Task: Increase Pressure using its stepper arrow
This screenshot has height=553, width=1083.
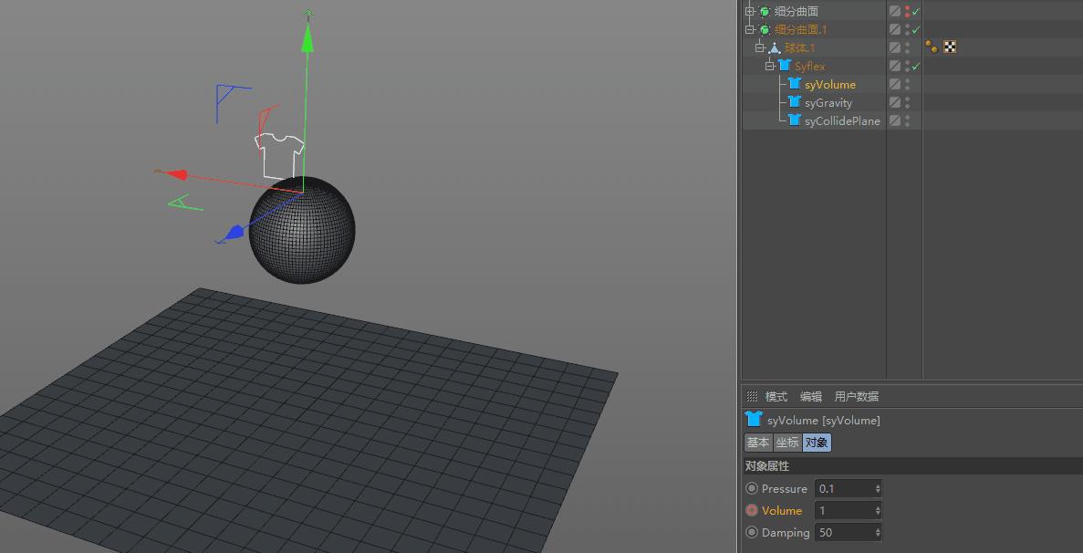Action: (x=877, y=485)
